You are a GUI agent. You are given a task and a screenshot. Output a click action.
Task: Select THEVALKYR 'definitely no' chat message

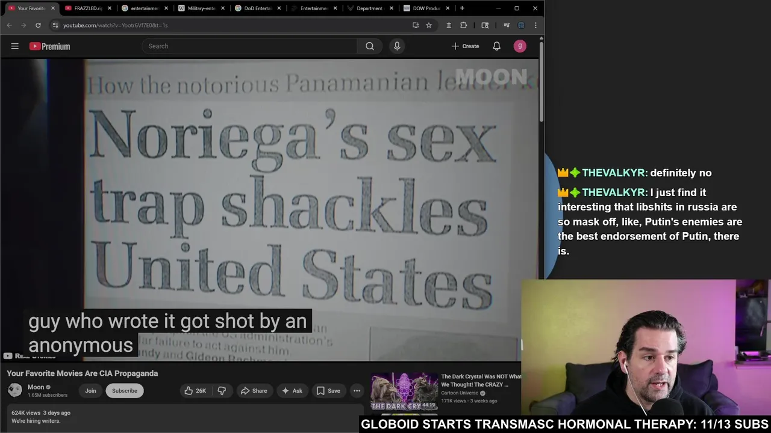(x=635, y=173)
